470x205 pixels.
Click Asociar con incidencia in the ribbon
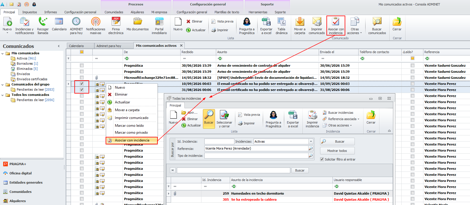coord(336,26)
